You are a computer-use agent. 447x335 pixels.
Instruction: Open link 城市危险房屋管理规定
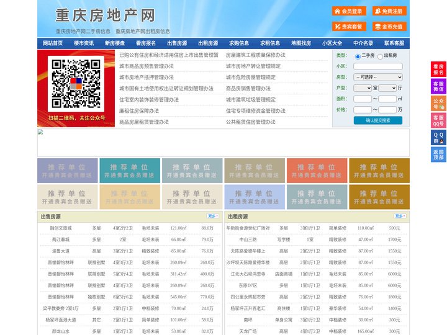coord(251,77)
